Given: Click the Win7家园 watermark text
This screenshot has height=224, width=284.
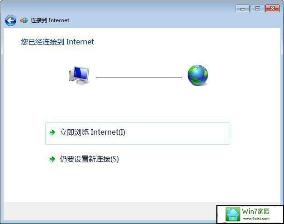Looking at the screenshot, I should pos(256,211).
